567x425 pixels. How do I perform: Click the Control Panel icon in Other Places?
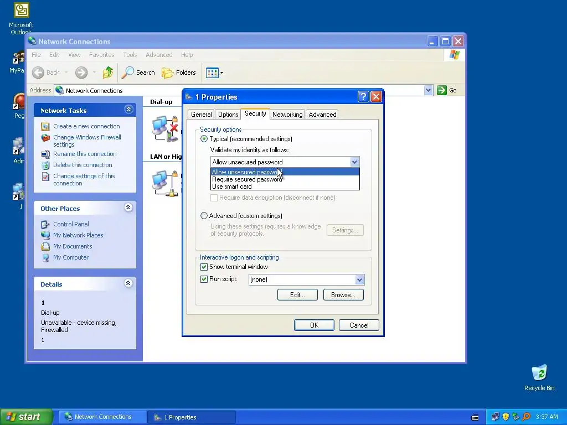point(45,225)
